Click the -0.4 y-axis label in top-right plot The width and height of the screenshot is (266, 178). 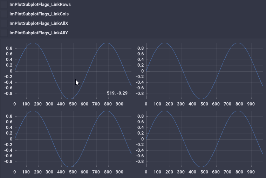[139, 82]
